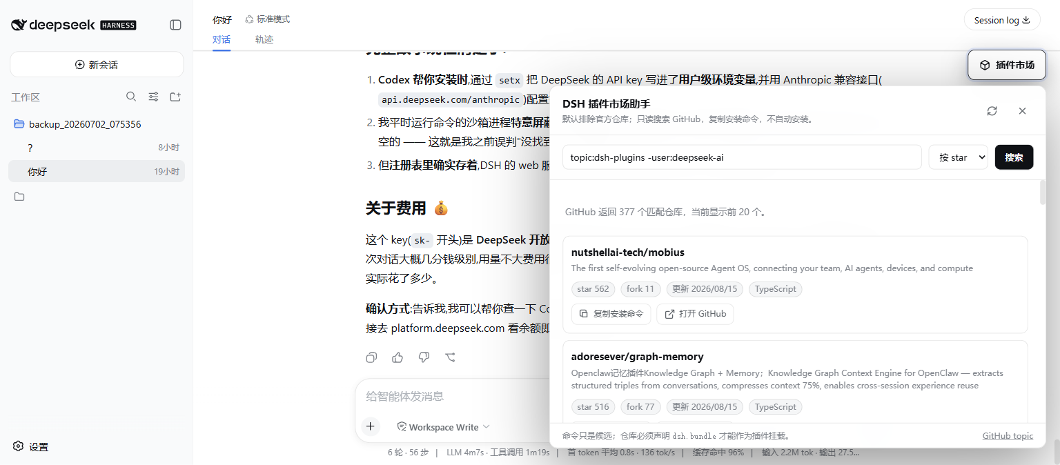Dislike the response with thumbs down
Image resolution: width=1060 pixels, height=465 pixels.
click(424, 357)
